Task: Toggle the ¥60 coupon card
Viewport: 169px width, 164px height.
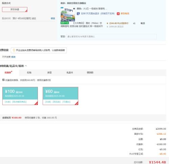Action: 61,96
